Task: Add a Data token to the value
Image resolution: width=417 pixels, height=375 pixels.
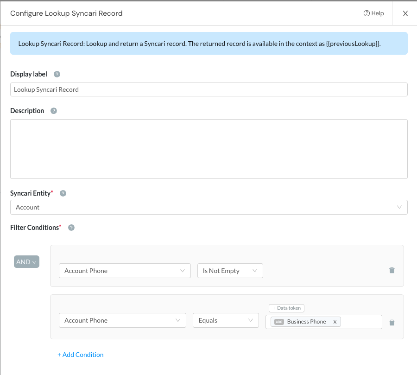Action: (286, 308)
